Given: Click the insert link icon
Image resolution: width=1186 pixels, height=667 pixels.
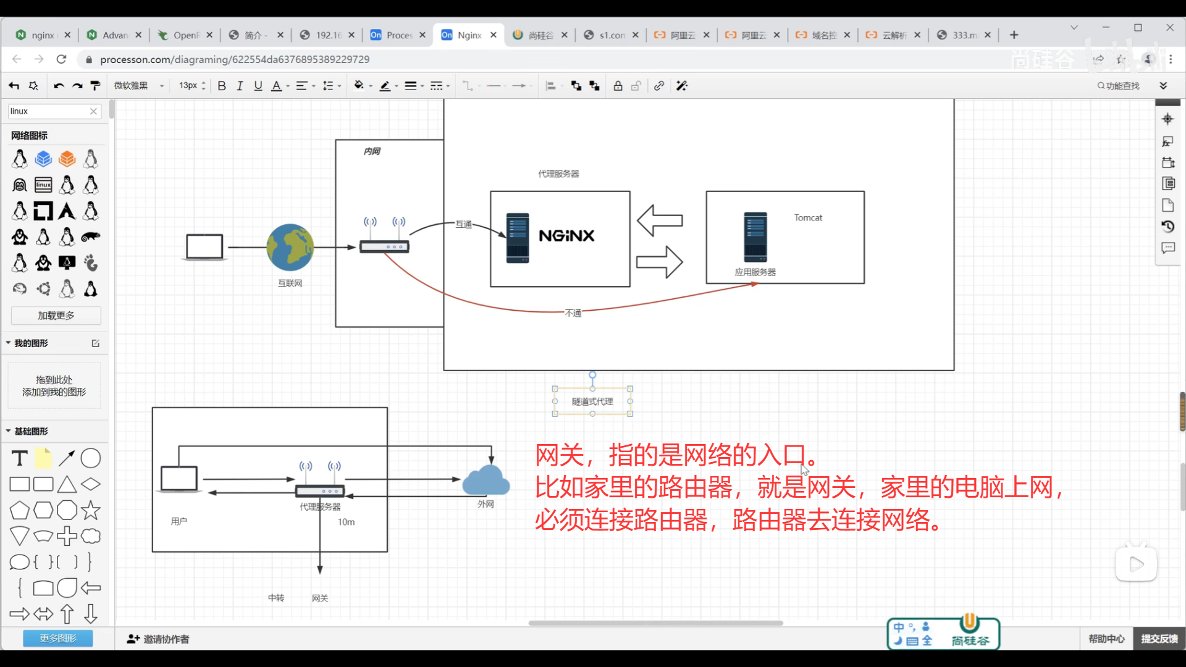Looking at the screenshot, I should click(x=659, y=86).
